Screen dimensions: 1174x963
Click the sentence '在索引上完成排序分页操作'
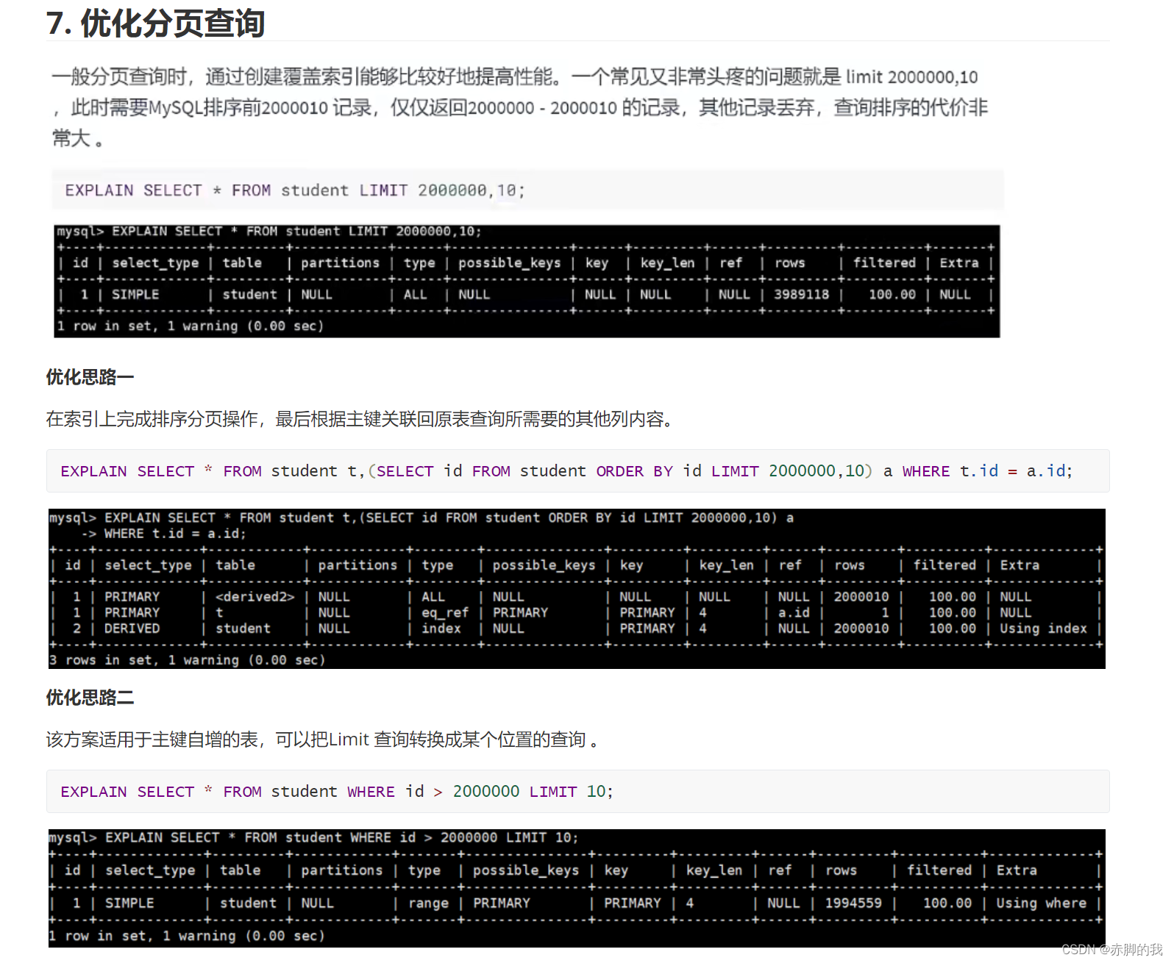[152, 419]
